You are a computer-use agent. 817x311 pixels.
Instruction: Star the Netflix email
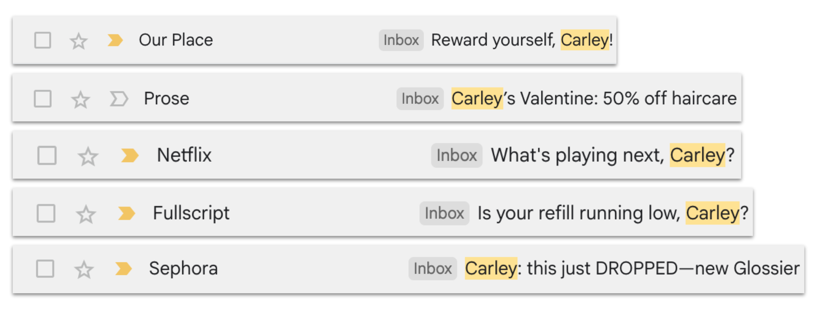pyautogui.click(x=88, y=156)
